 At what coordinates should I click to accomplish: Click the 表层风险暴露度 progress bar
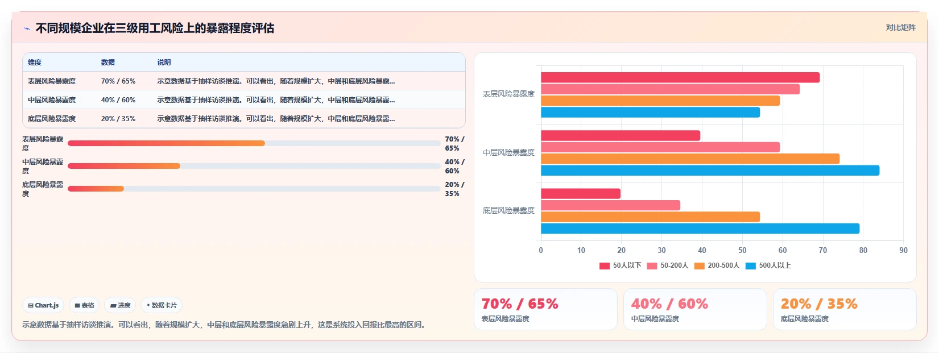[x=254, y=143]
